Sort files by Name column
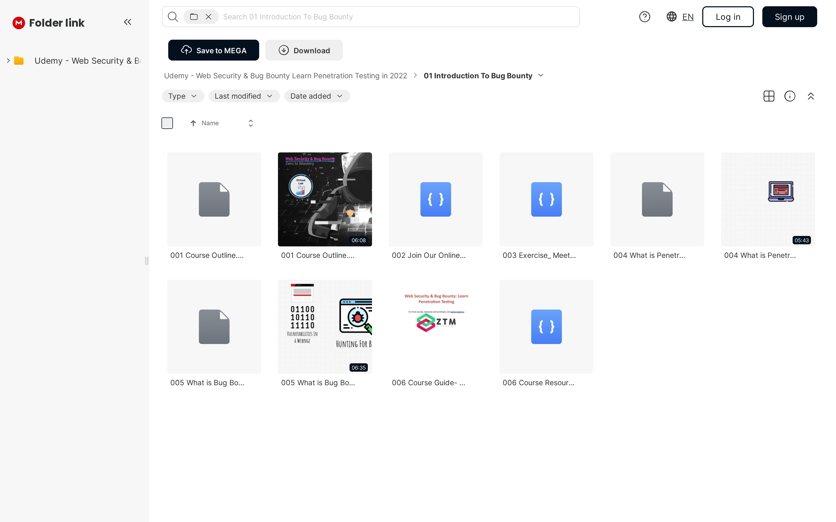 [210, 123]
